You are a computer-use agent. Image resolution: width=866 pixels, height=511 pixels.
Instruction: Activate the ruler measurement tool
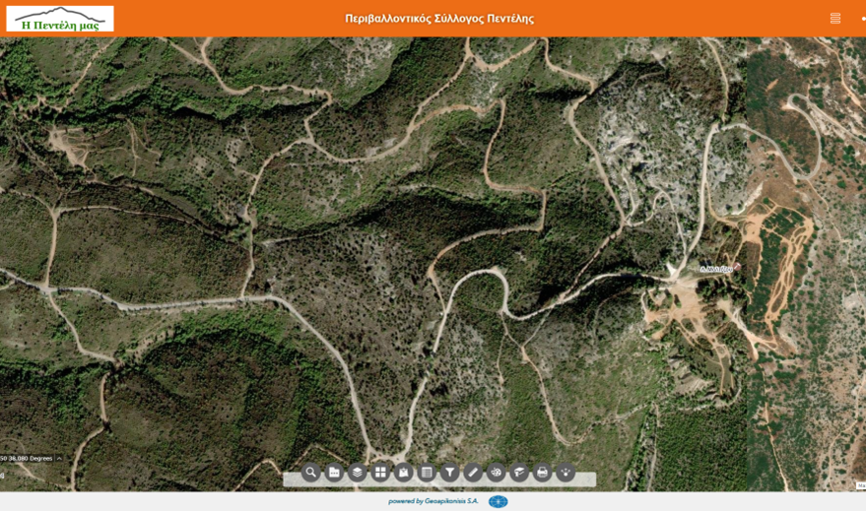(473, 473)
